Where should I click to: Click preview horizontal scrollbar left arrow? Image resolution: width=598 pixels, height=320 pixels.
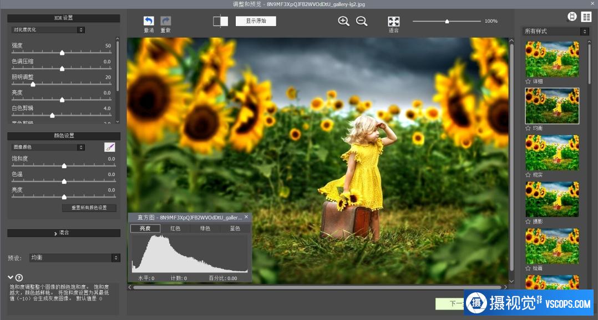coord(130,287)
